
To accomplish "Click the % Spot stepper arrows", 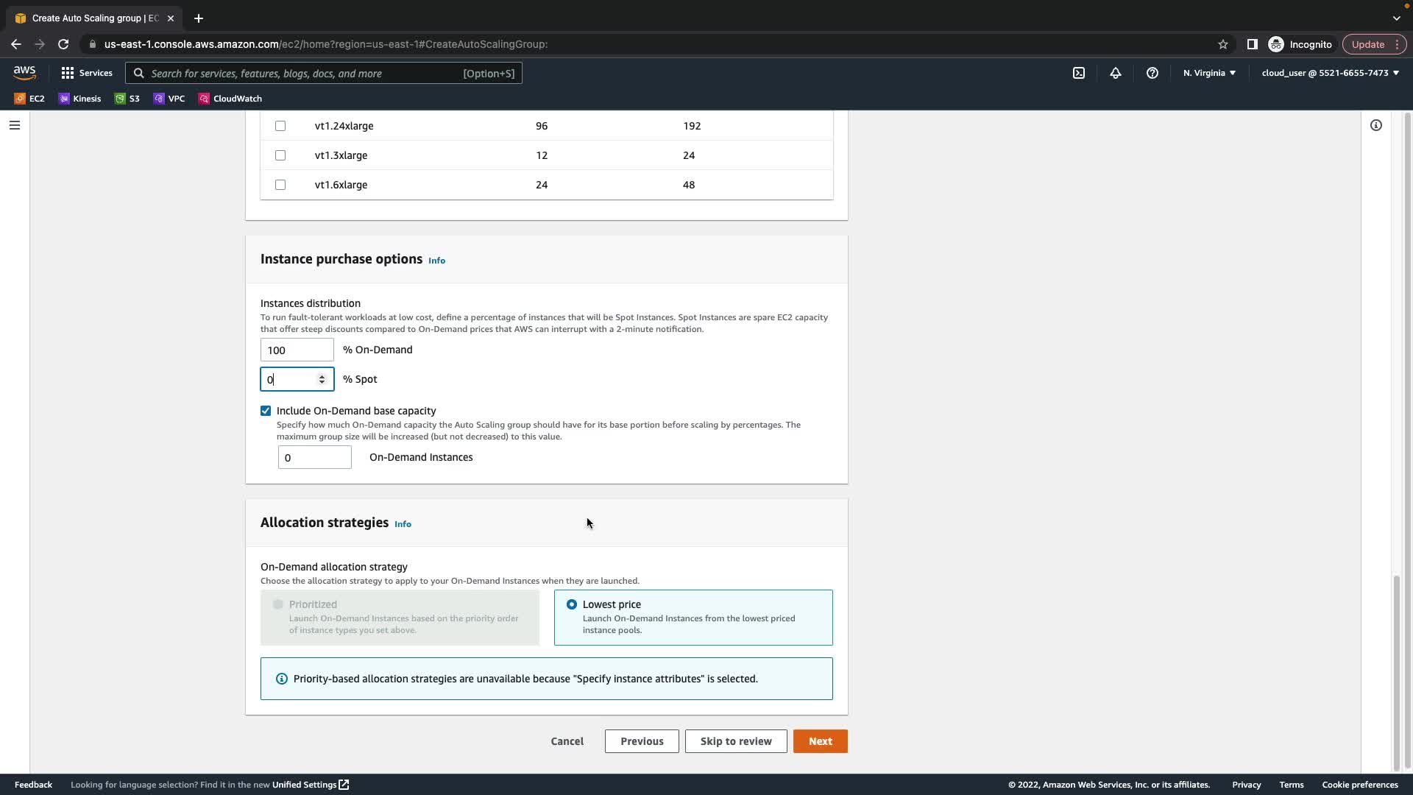I will pos(322,379).
